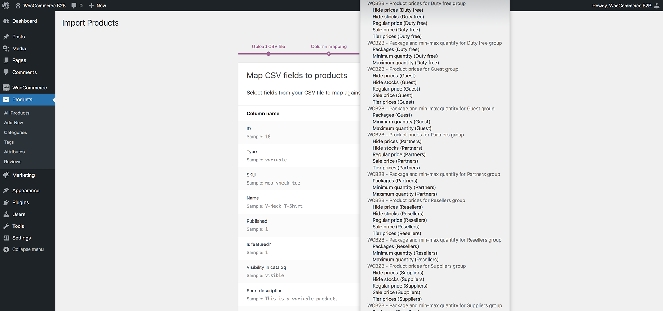Click the WordPress logo in the admin bar

pos(6,6)
